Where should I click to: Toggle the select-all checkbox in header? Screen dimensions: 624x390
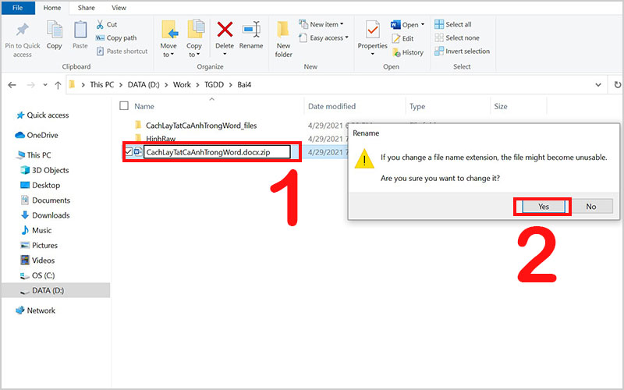124,106
